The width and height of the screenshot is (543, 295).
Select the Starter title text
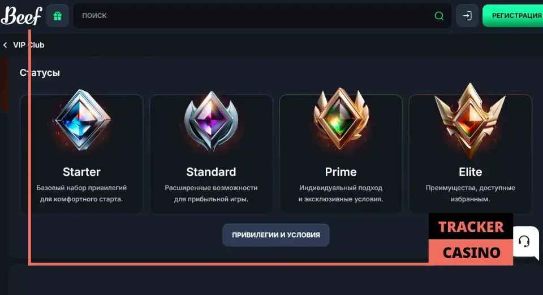click(x=81, y=171)
